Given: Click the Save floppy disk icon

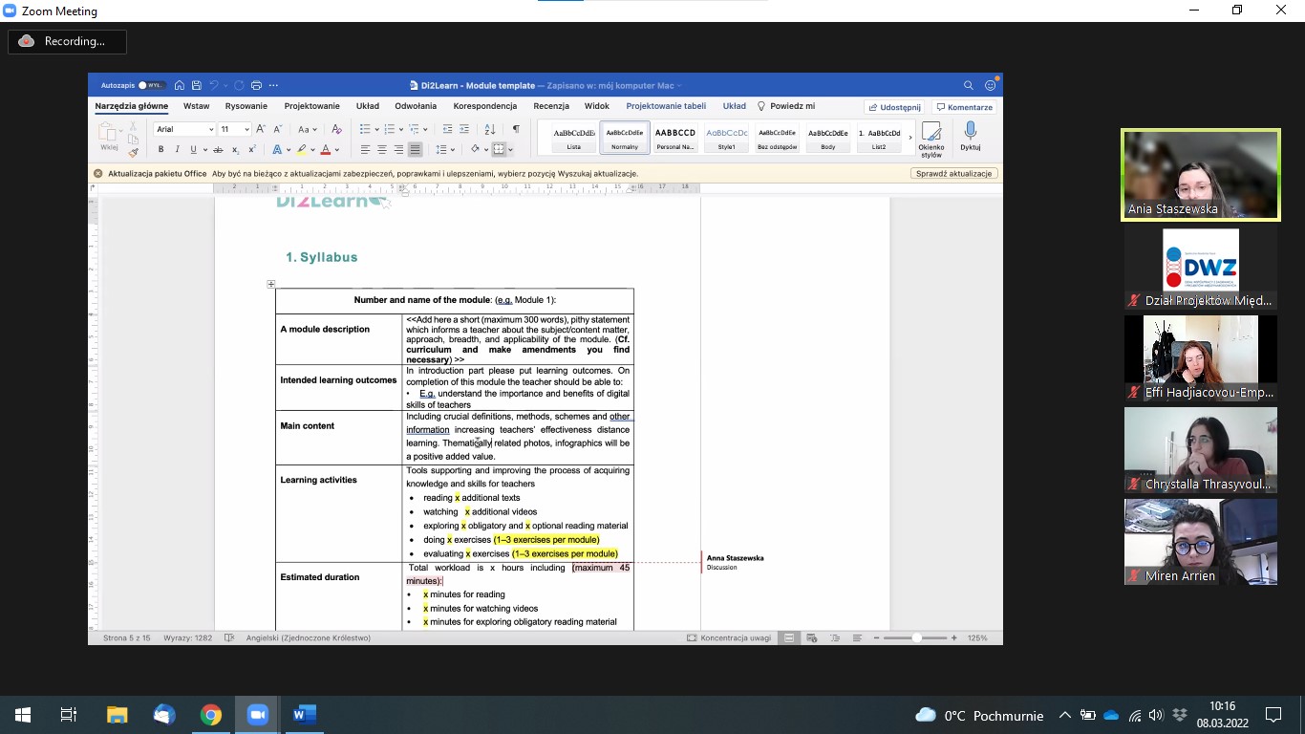Looking at the screenshot, I should pyautogui.click(x=196, y=85).
